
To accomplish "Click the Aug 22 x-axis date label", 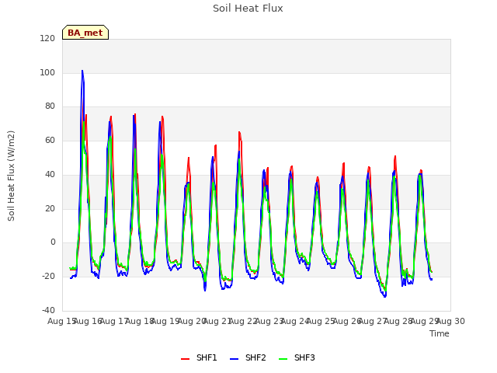I will [x=243, y=321].
